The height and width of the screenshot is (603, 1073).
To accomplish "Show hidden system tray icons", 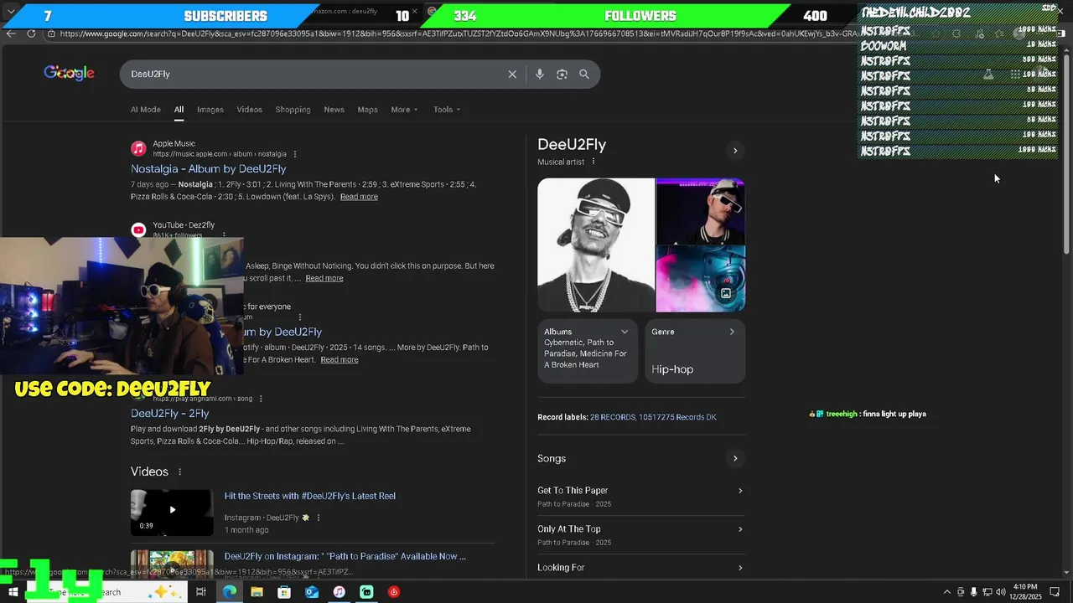I will [x=947, y=592].
